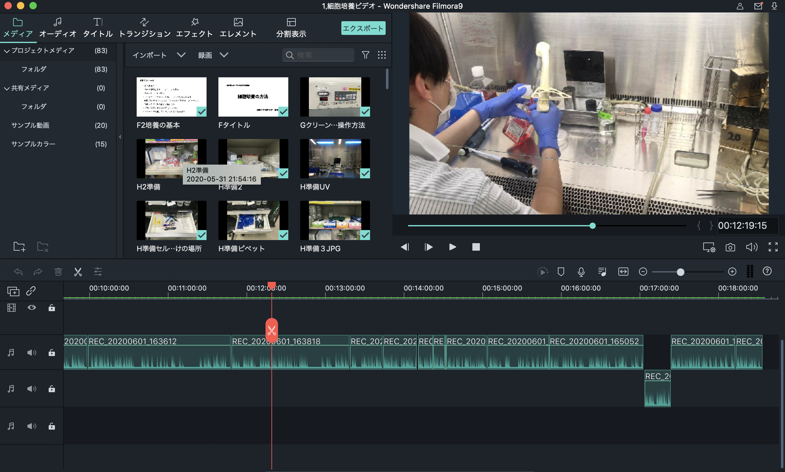Lock the video track
This screenshot has height=472, width=785.
click(51, 308)
